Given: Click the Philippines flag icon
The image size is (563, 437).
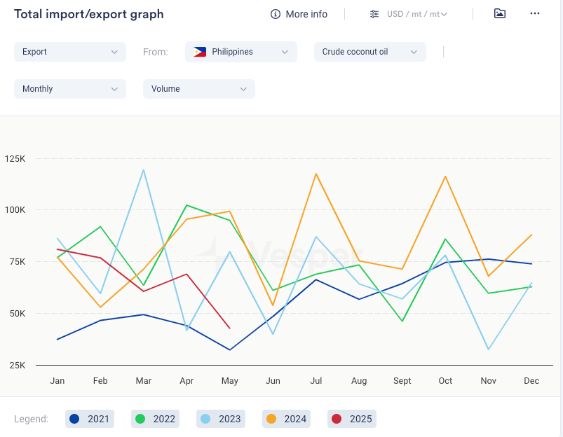Looking at the screenshot, I should 200,52.
